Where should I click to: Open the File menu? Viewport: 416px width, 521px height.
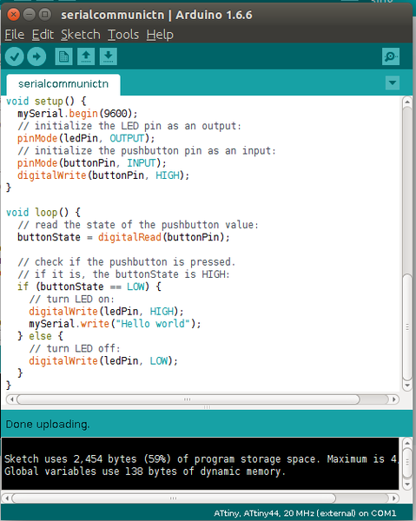14,35
